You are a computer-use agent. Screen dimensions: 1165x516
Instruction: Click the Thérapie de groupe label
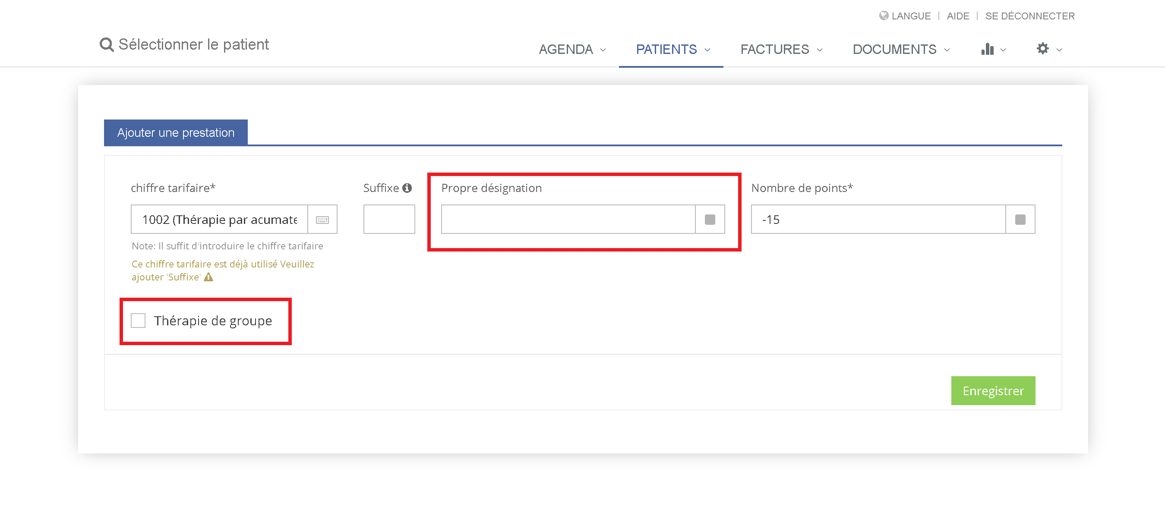(x=213, y=321)
